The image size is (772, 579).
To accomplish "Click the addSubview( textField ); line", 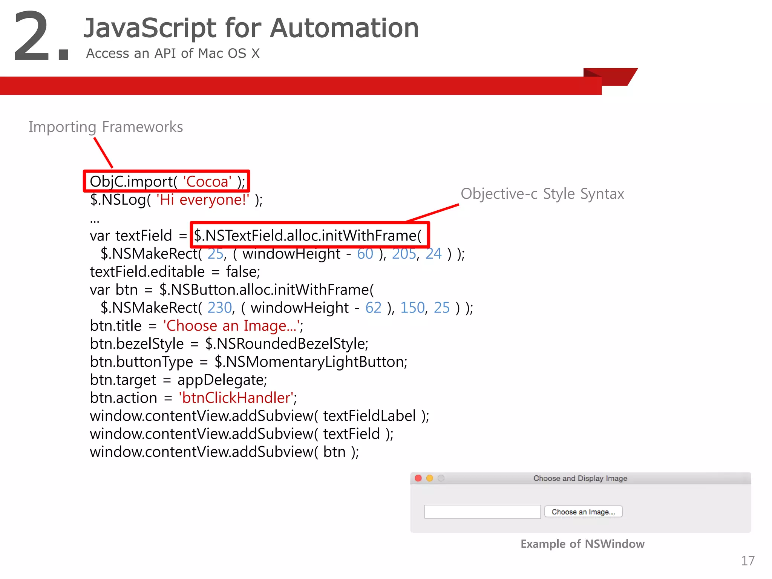I will (242, 434).
